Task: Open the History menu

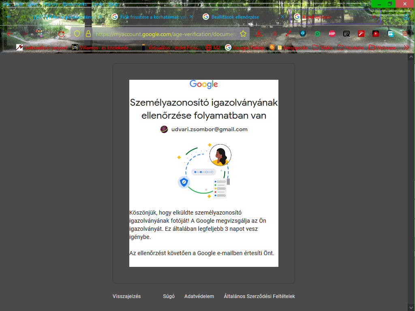Action: (x=50, y=4)
